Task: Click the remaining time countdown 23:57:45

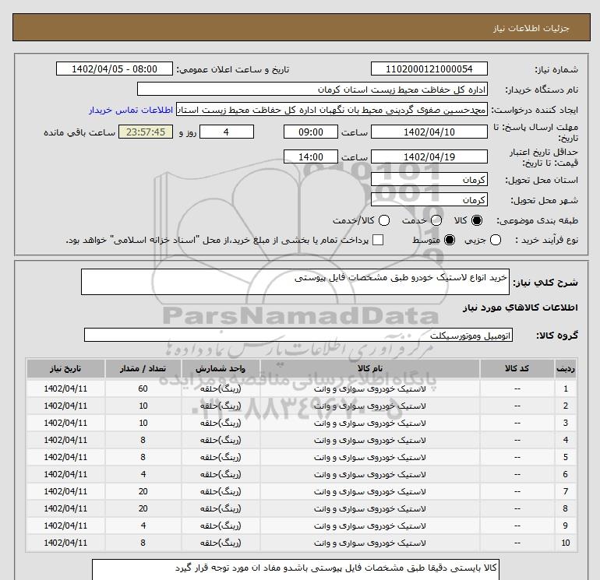Action: click(x=146, y=132)
